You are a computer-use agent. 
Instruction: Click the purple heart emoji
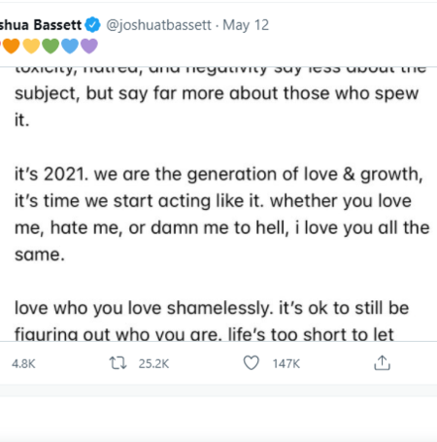(89, 46)
